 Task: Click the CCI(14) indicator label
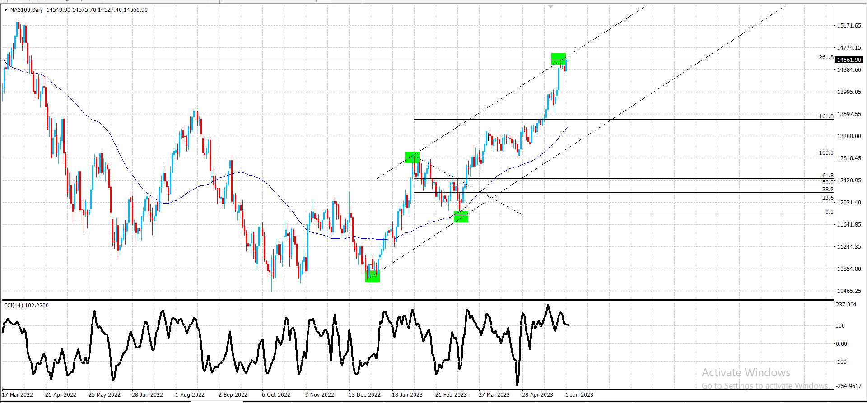coord(26,306)
